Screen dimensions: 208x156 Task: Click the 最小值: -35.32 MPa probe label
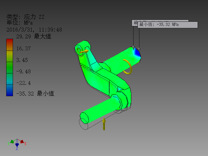[x=168, y=25]
